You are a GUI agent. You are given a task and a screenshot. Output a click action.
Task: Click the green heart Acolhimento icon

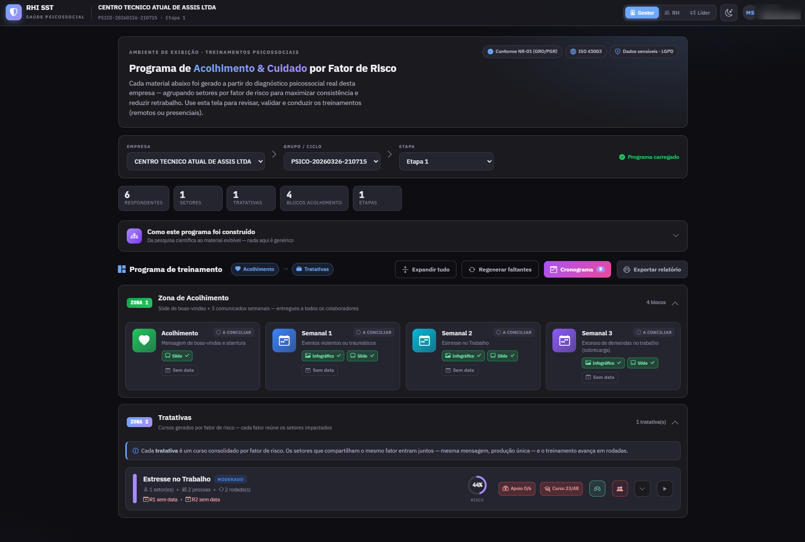[144, 341]
